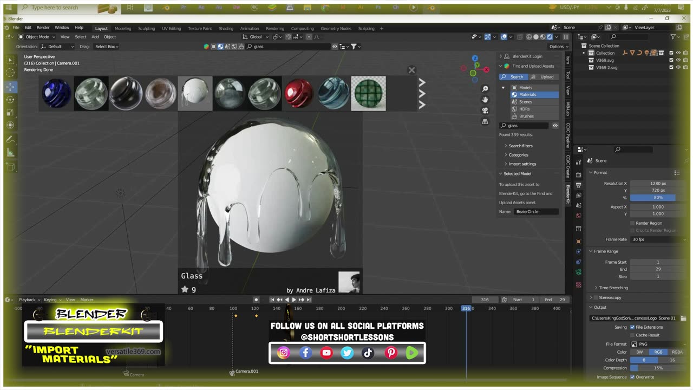Select models asset type icon in header
Image resolution: width=693 pixels, height=390 pixels.
(x=213, y=47)
